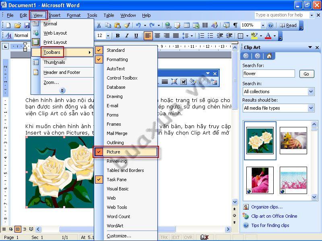This screenshot has height=241, width=322.
Task: Toggle Show/Hide paragraph marks
Action: click(235, 25)
